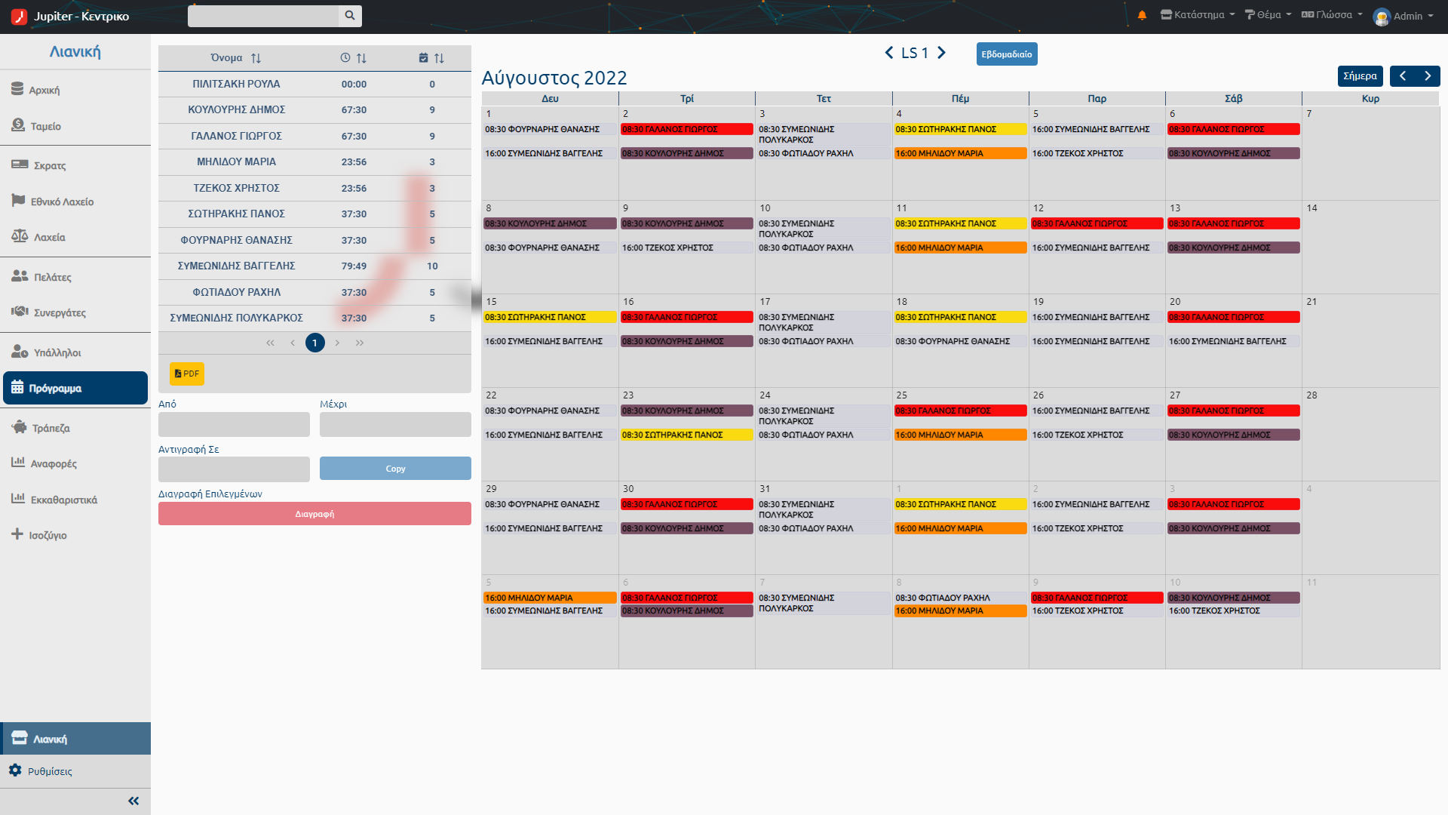This screenshot has height=815, width=1448.
Task: Open Ταμείο in the sidebar
Action: click(x=75, y=126)
